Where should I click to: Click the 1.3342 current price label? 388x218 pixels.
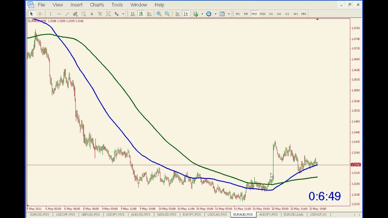click(x=355, y=165)
